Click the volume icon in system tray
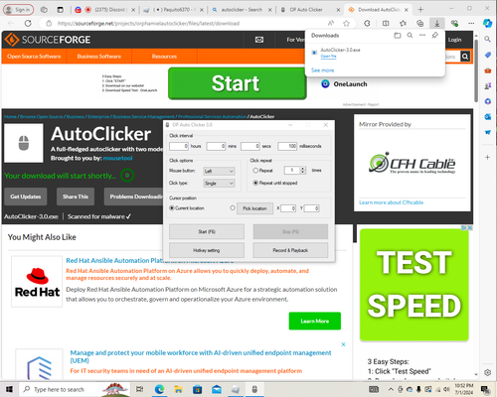This screenshot has width=497, height=397. pos(446,389)
